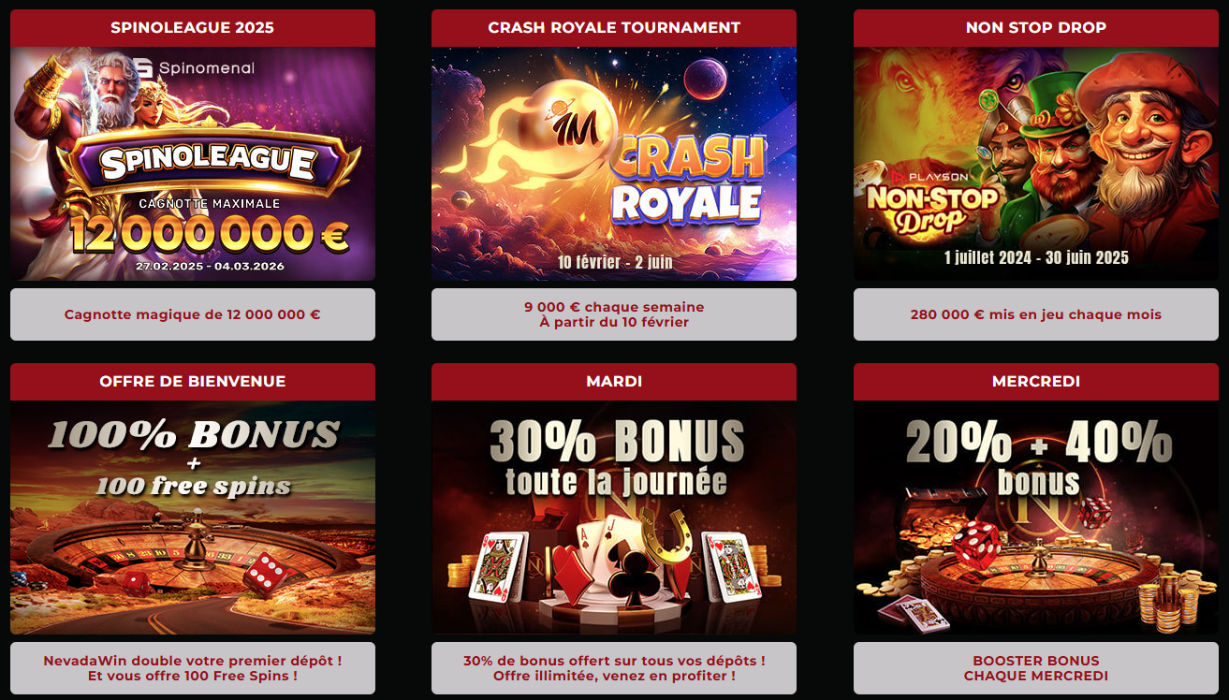The height and width of the screenshot is (700, 1229).
Task: Select 'BOOSTER BONUS CHAQUE MERCREDI' caption
Action: (1036, 668)
